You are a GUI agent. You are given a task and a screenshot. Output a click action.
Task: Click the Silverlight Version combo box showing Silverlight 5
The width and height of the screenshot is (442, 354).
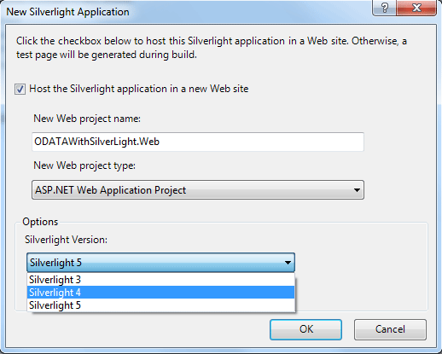click(160, 262)
